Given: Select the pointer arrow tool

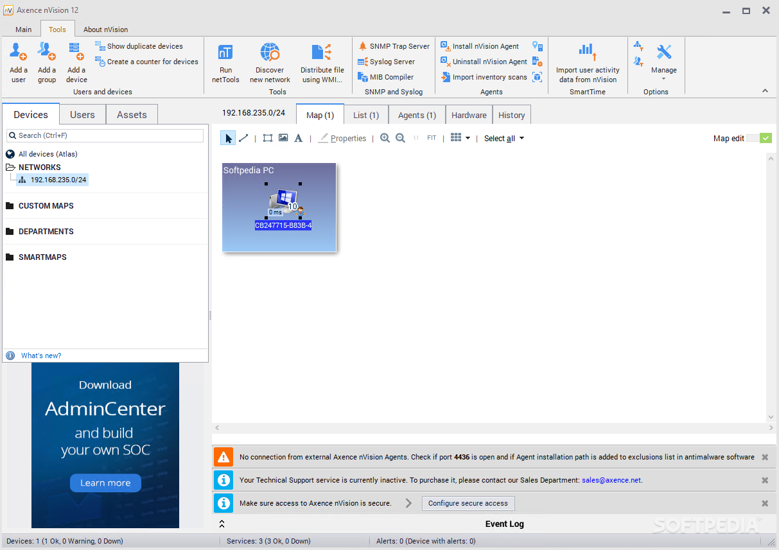Looking at the screenshot, I should point(229,138).
